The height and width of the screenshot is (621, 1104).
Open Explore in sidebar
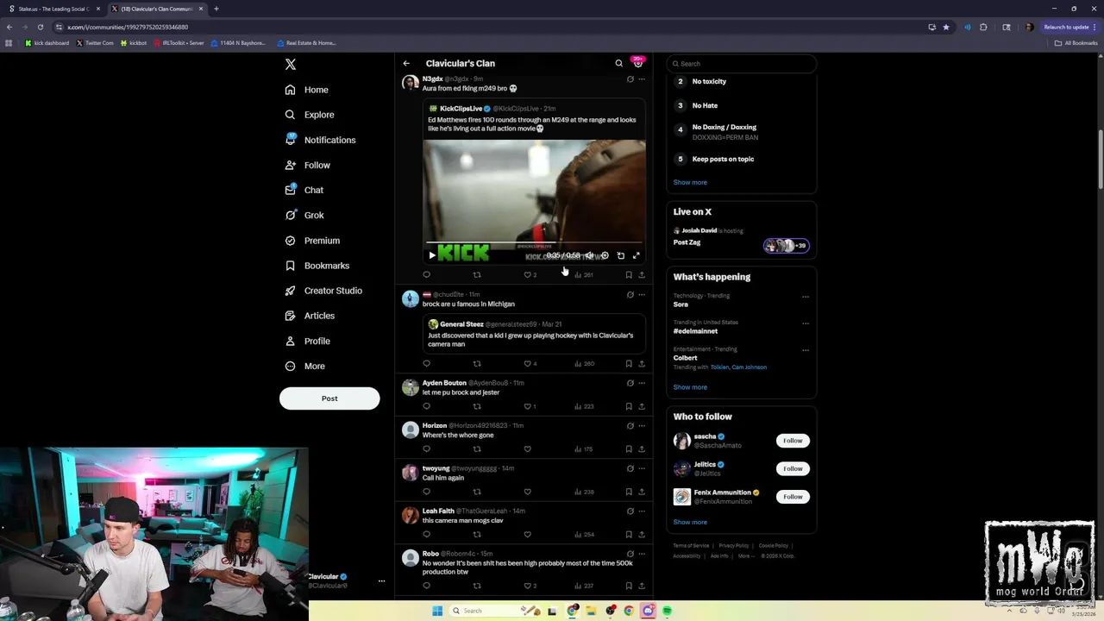[x=310, y=115]
